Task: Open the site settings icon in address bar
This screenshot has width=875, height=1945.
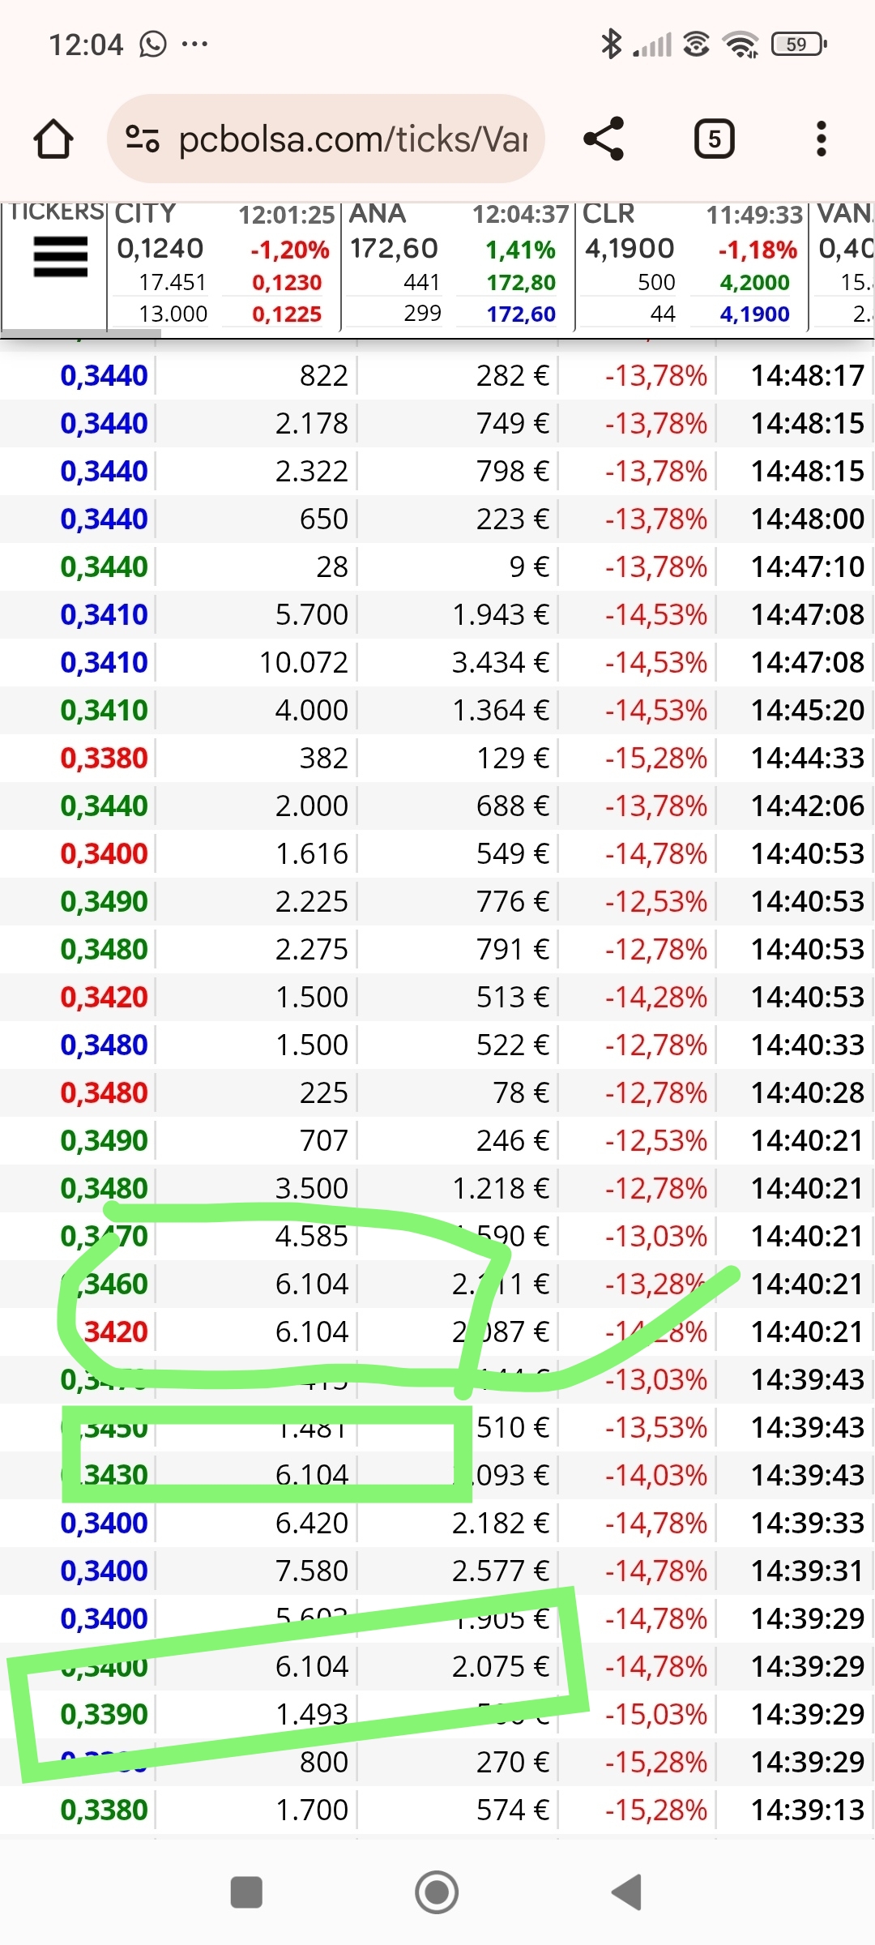Action: (143, 139)
